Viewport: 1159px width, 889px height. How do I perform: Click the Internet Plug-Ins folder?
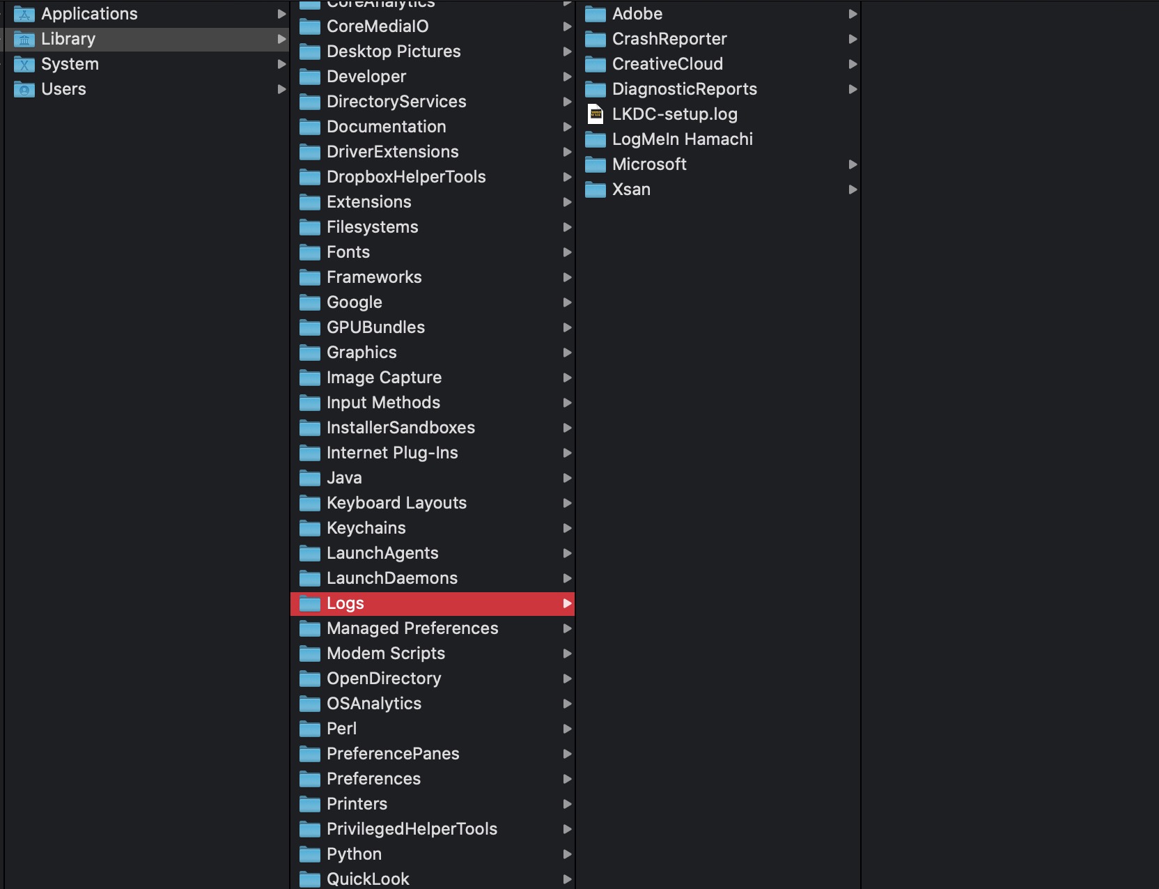point(392,453)
